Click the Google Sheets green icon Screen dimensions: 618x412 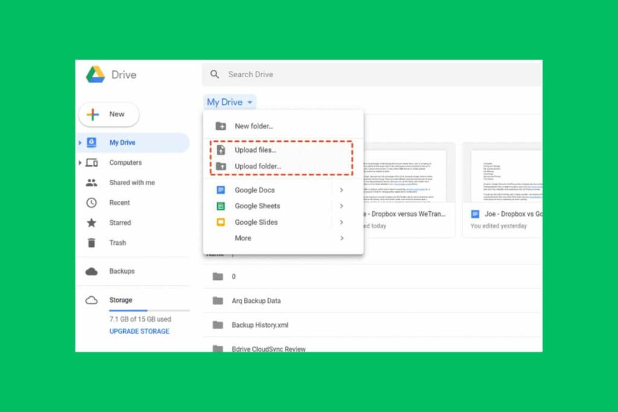(x=221, y=206)
